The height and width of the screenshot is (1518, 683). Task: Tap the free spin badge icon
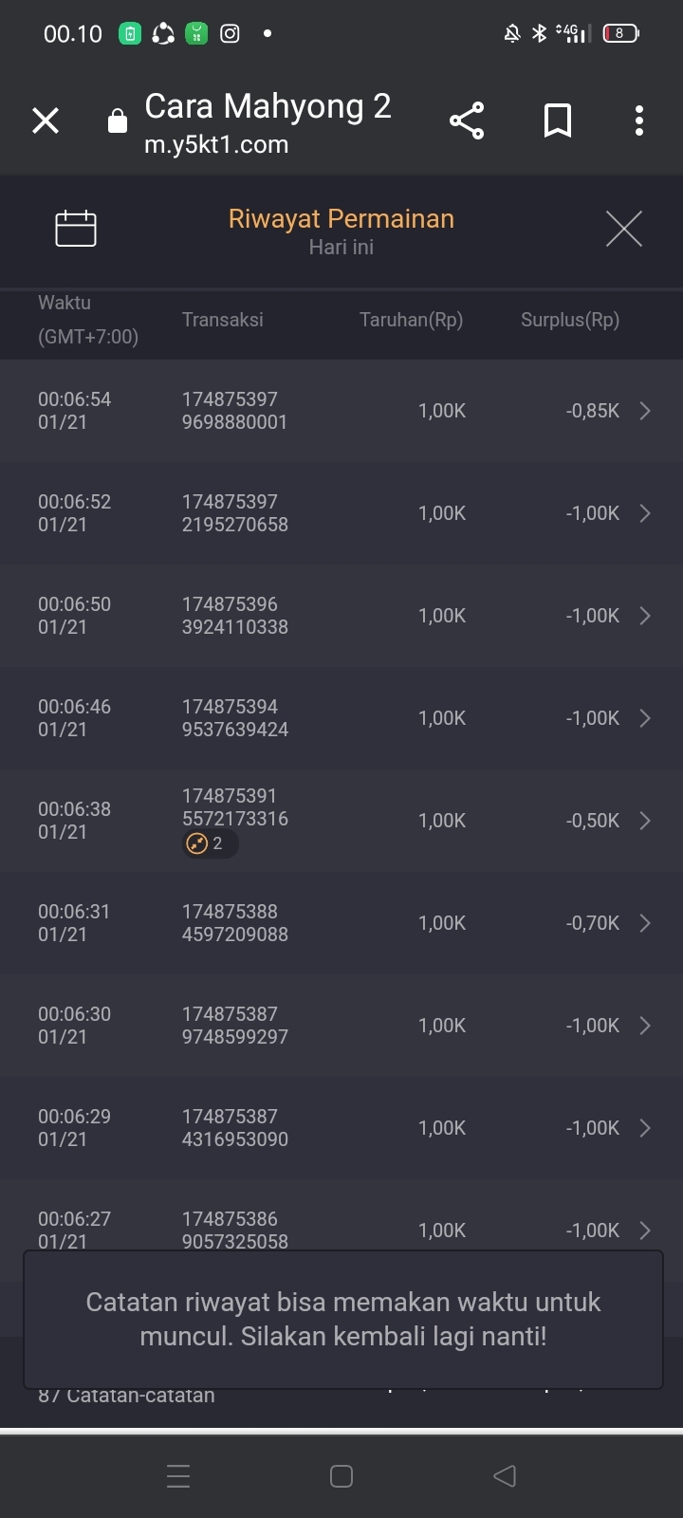197,843
